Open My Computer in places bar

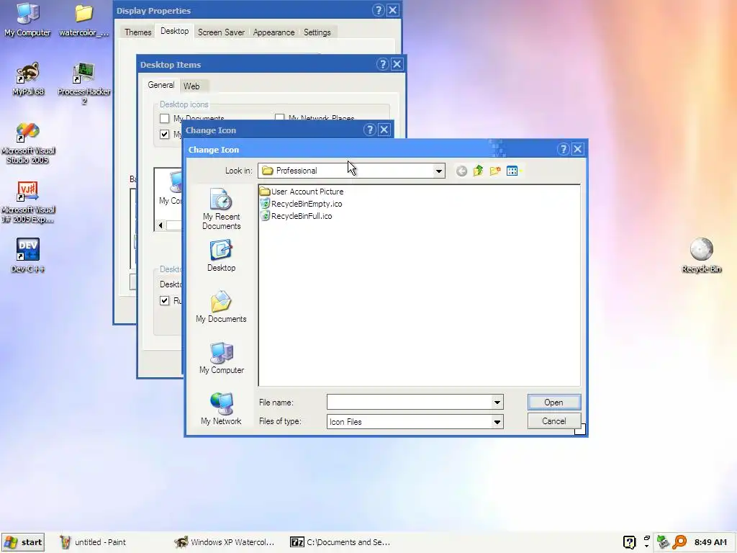click(221, 358)
